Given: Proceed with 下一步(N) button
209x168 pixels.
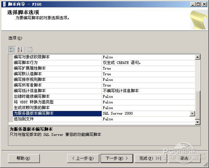Looking at the screenshot, I should pos(117,158).
